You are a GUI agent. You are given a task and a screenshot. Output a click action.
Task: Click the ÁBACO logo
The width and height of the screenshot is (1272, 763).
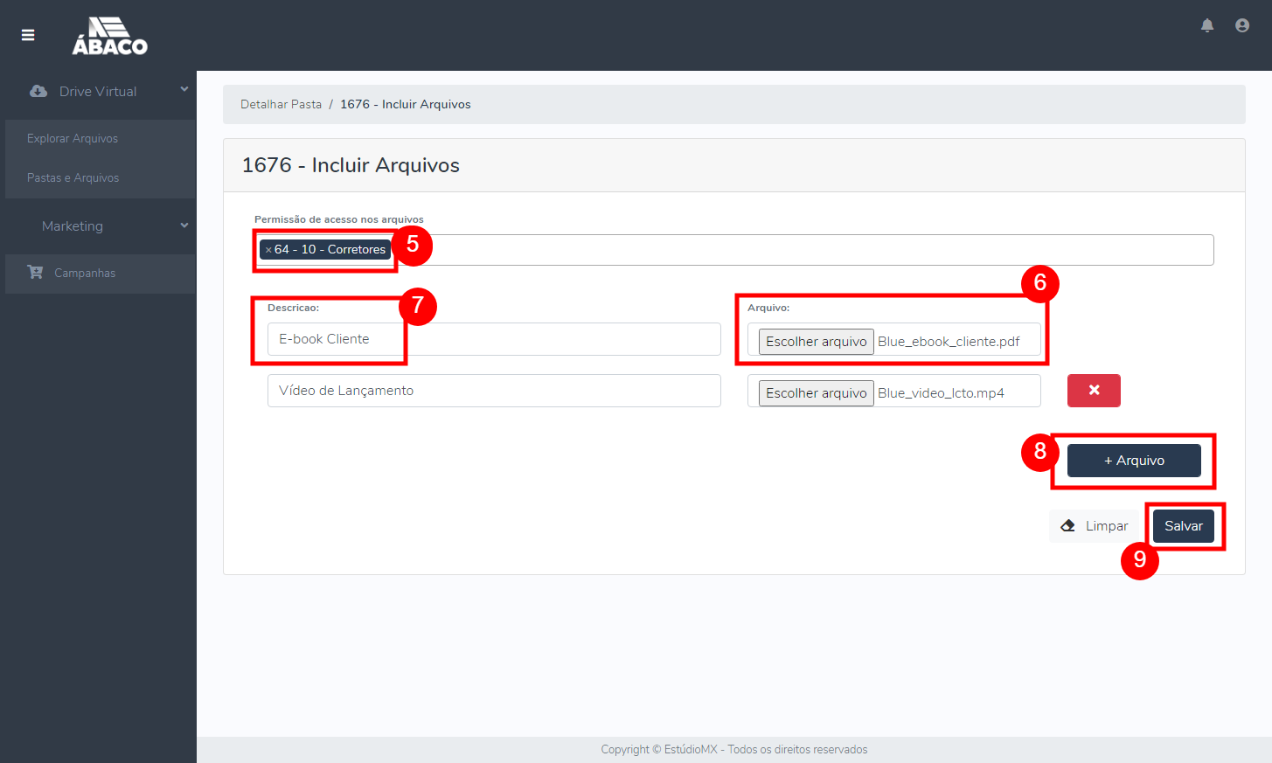tap(109, 36)
